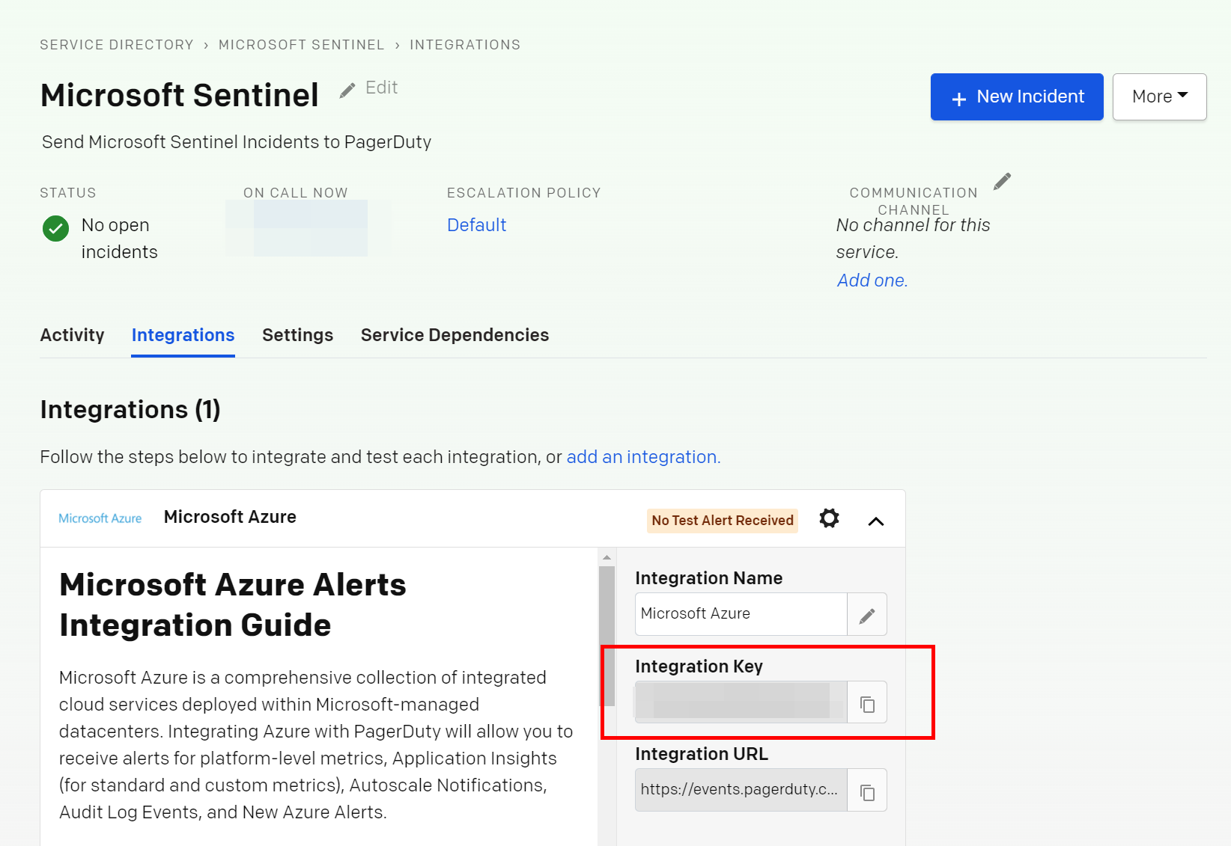The height and width of the screenshot is (846, 1231).
Task: Create a New Incident
Action: tap(1017, 96)
